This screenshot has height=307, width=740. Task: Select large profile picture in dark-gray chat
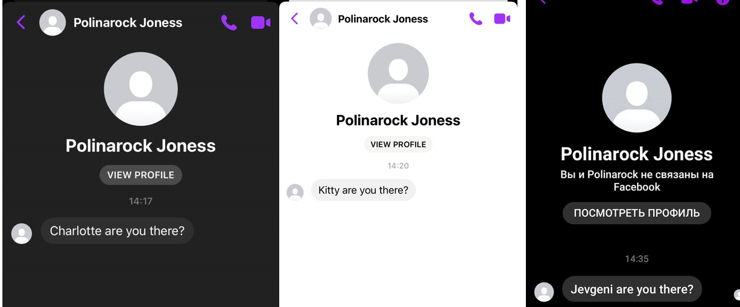(x=141, y=89)
